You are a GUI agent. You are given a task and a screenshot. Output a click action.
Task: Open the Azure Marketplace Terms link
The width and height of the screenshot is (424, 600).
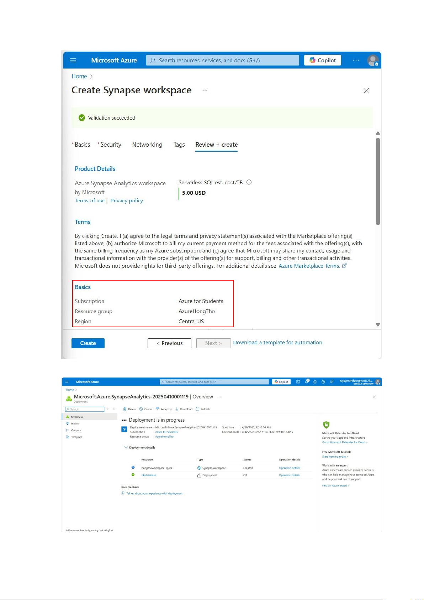click(x=312, y=266)
